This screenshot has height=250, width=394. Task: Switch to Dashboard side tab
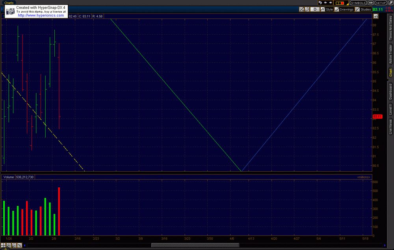390,91
